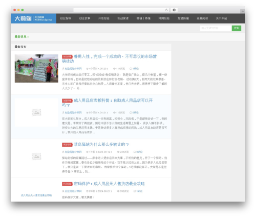Open the article 成人用品店老板科普：自助成人用品店可以开吗？
Screen dimensions: 256x217
(x=107, y=103)
